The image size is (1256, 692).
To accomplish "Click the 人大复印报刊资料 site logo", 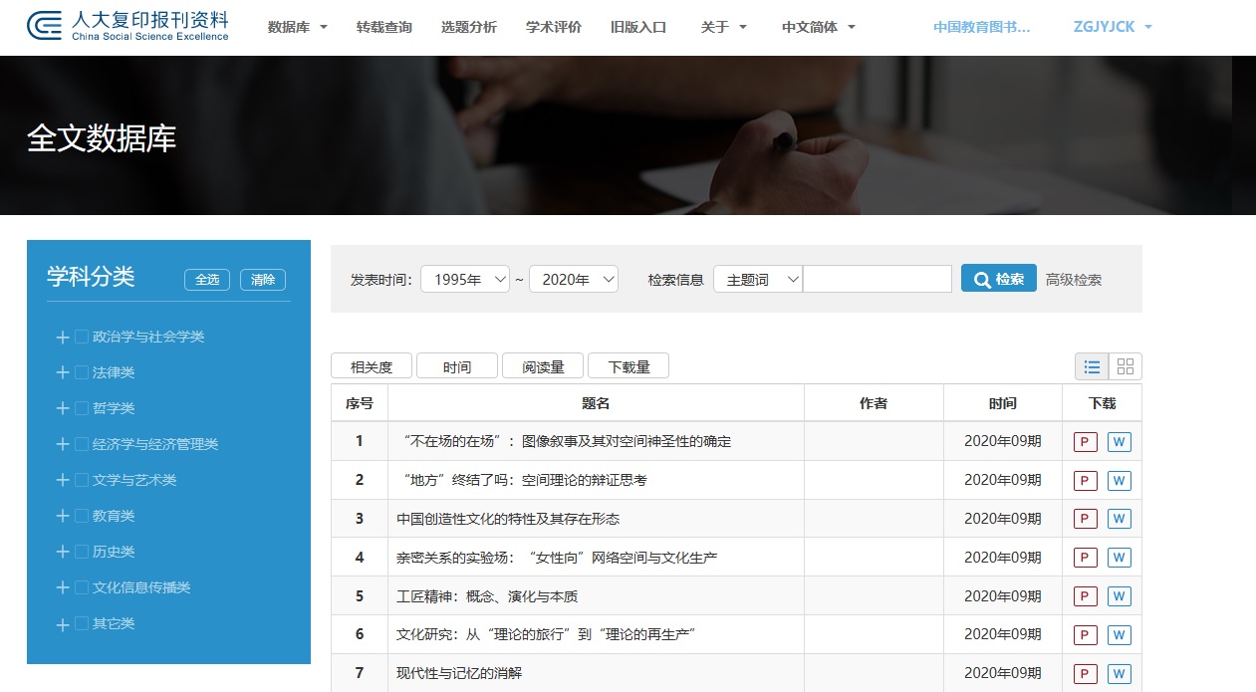I will pos(127,27).
